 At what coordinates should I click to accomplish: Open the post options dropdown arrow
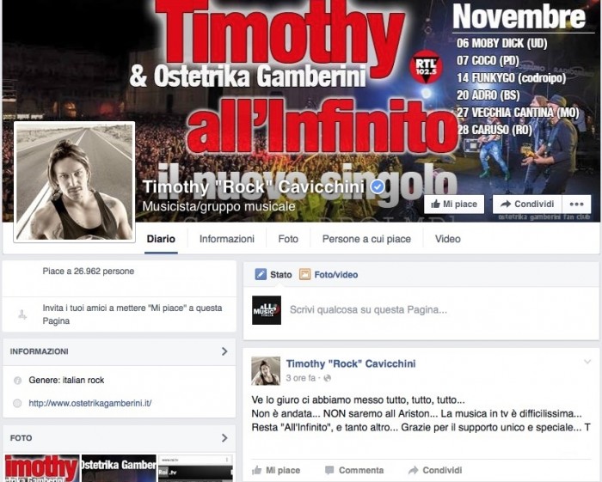[x=587, y=362]
